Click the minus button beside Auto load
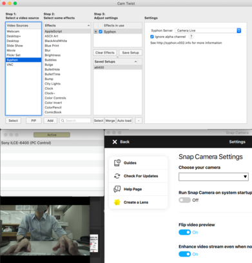 [139, 121]
